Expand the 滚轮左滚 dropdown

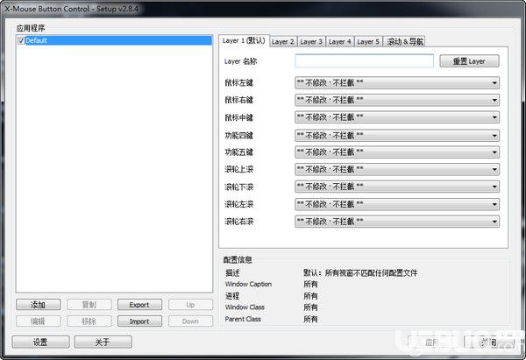pyautogui.click(x=397, y=204)
